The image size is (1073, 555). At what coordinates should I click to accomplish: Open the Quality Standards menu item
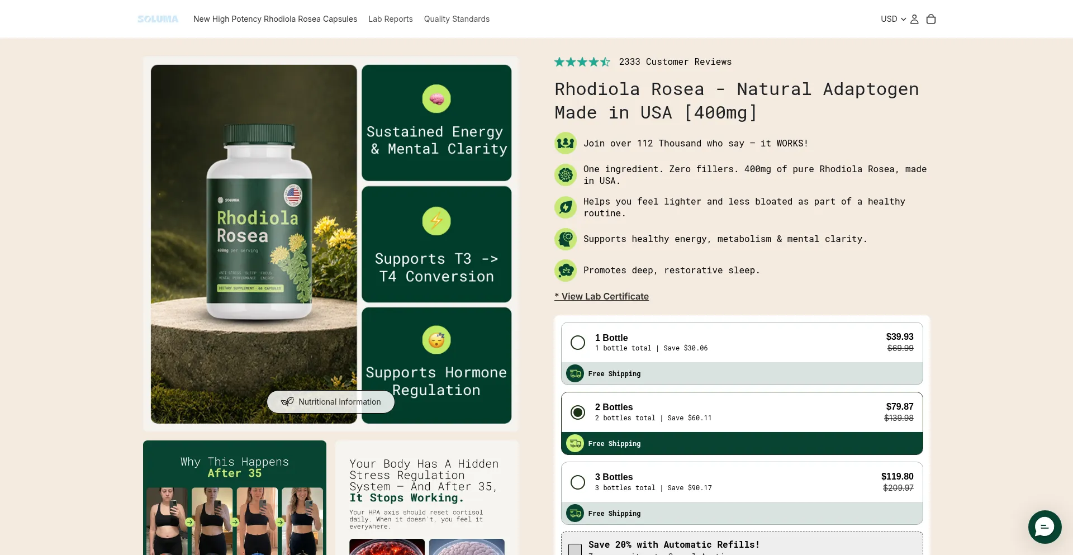tap(457, 19)
